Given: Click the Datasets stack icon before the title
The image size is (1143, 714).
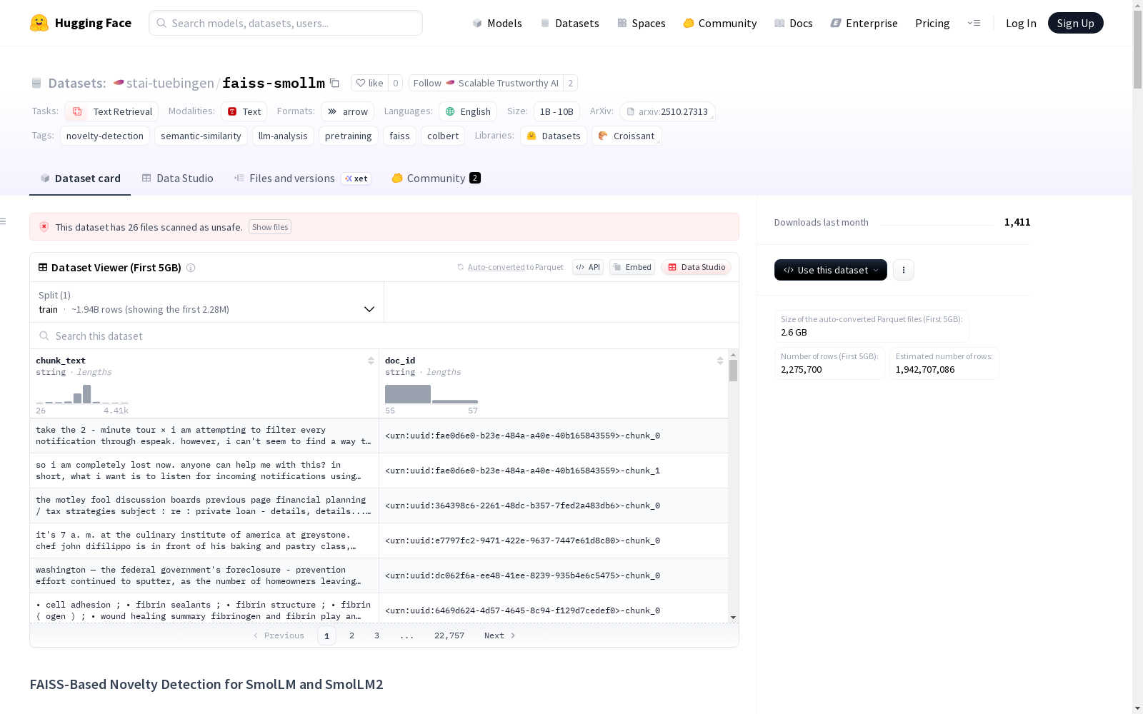Looking at the screenshot, I should [x=36, y=83].
